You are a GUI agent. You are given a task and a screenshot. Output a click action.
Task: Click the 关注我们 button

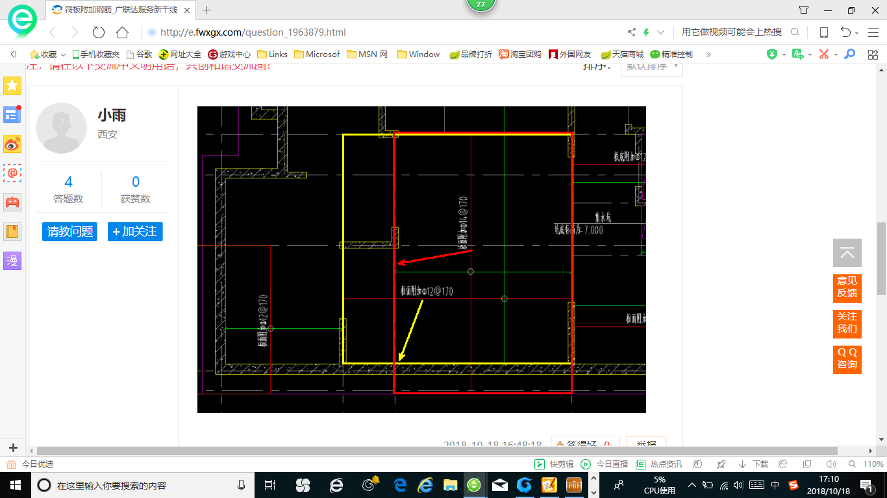coord(847,323)
